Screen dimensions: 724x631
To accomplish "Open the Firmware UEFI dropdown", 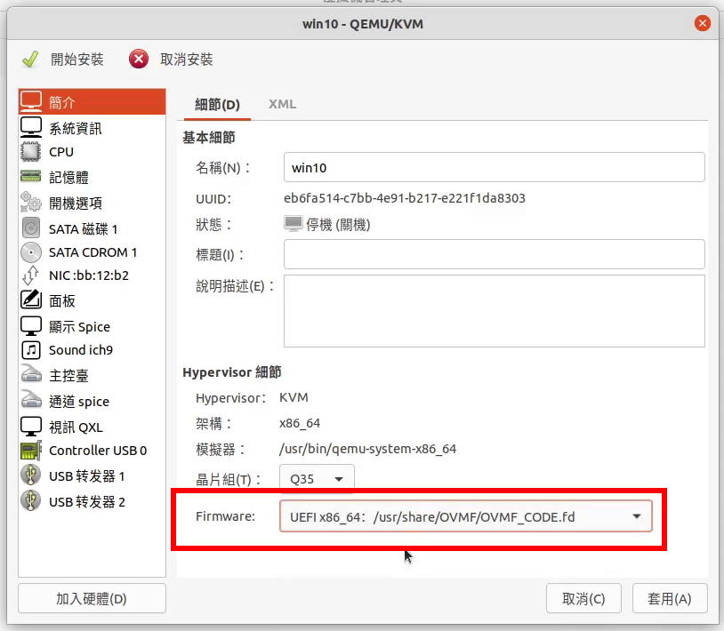I will (x=466, y=516).
